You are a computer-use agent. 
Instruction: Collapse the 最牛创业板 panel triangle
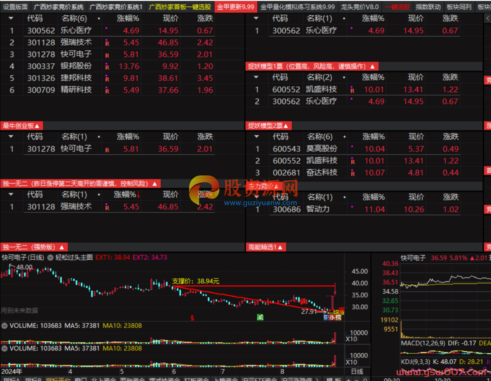(x=37, y=126)
